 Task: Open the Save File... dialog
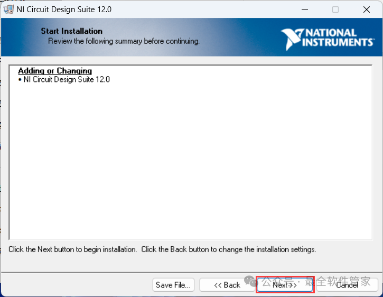(x=174, y=285)
